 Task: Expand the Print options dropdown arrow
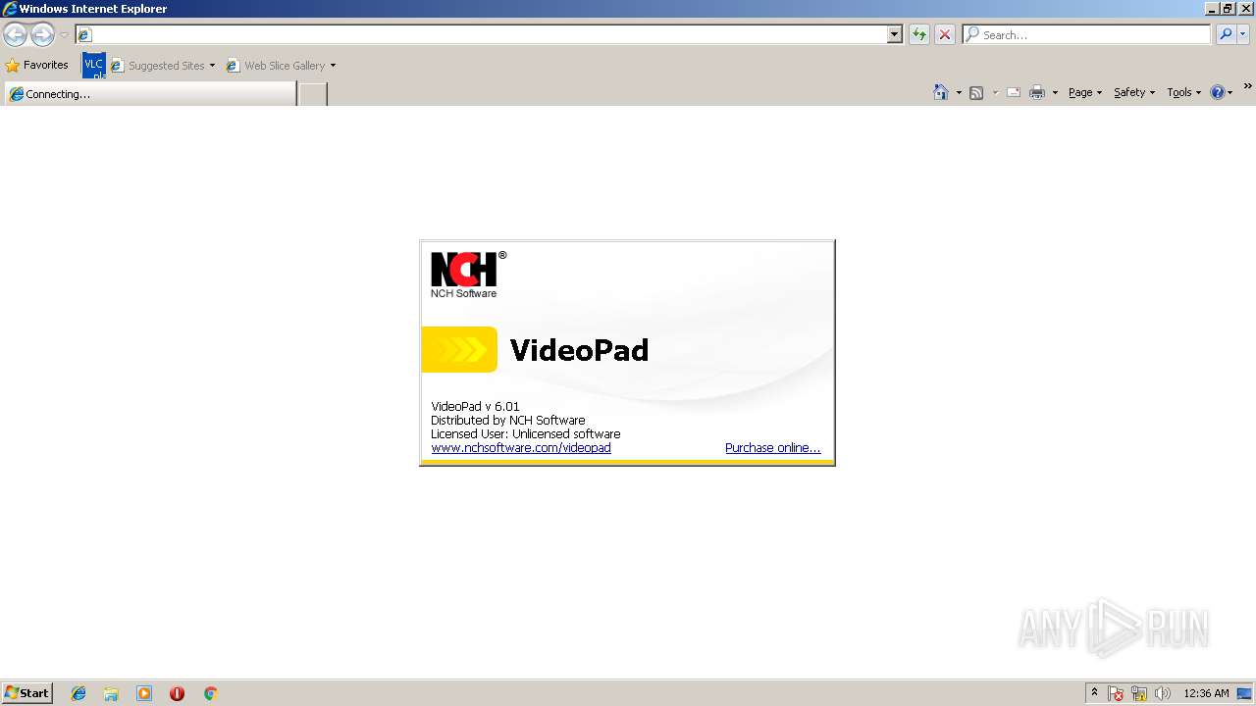[1055, 92]
